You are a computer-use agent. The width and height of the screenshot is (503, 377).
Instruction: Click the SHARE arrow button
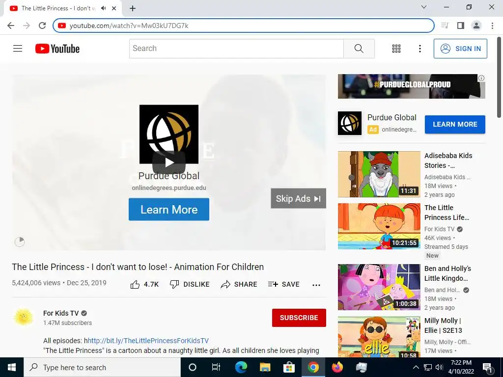tap(239, 284)
